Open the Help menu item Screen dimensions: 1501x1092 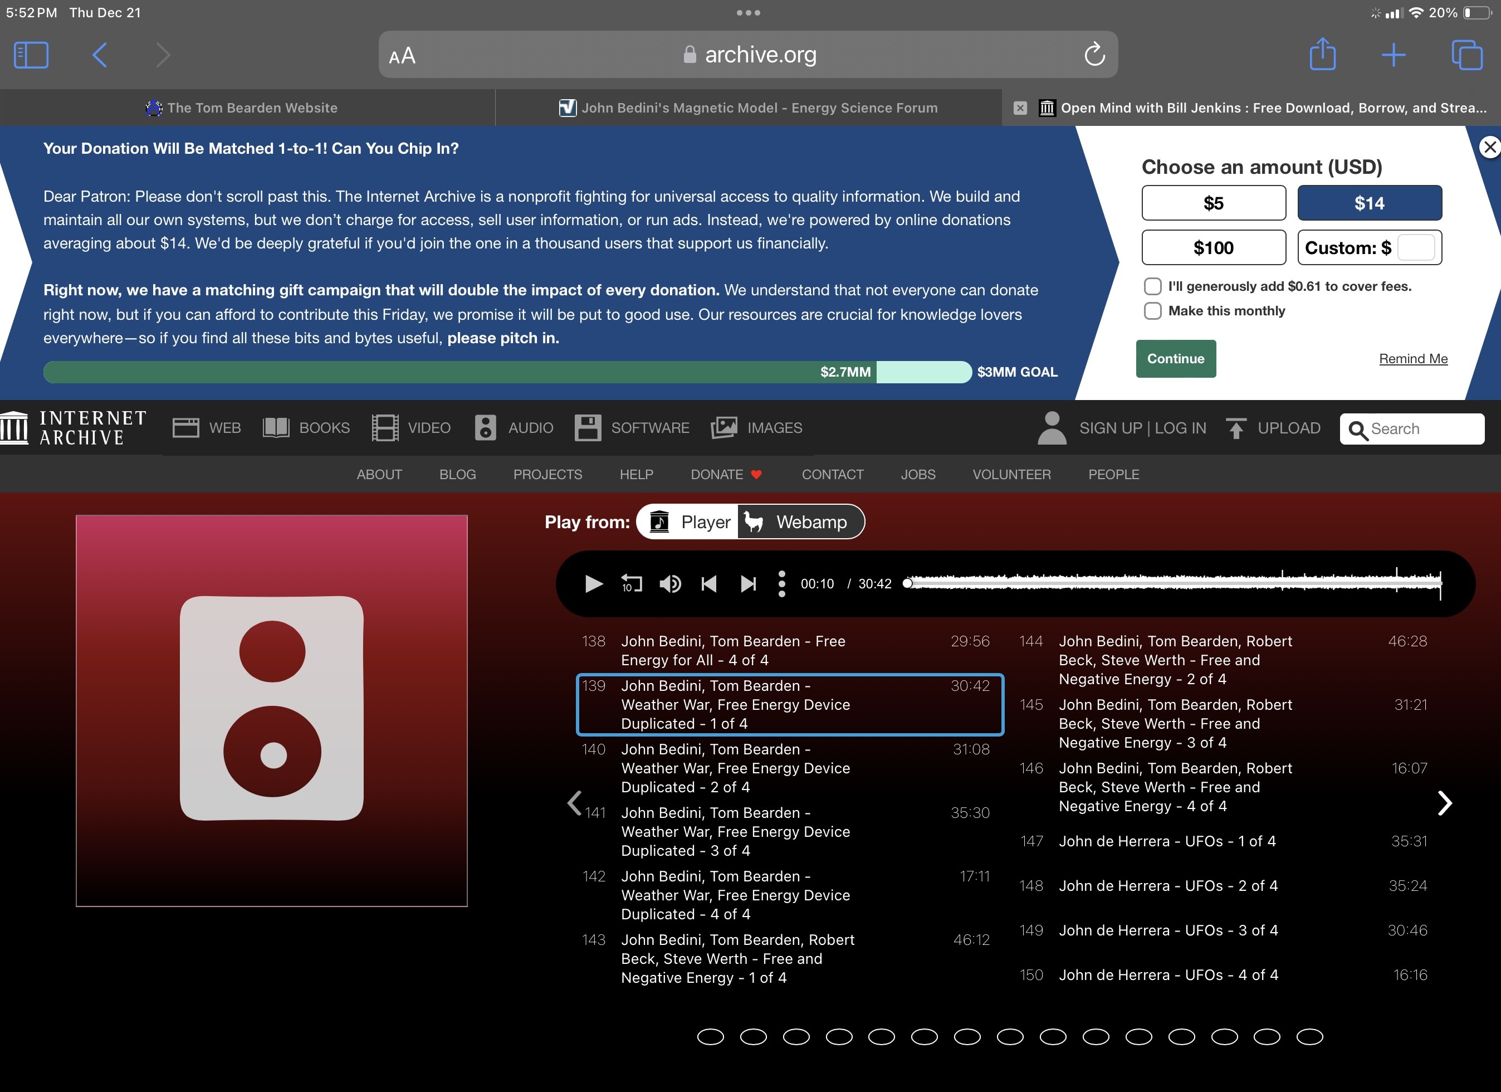(x=636, y=474)
